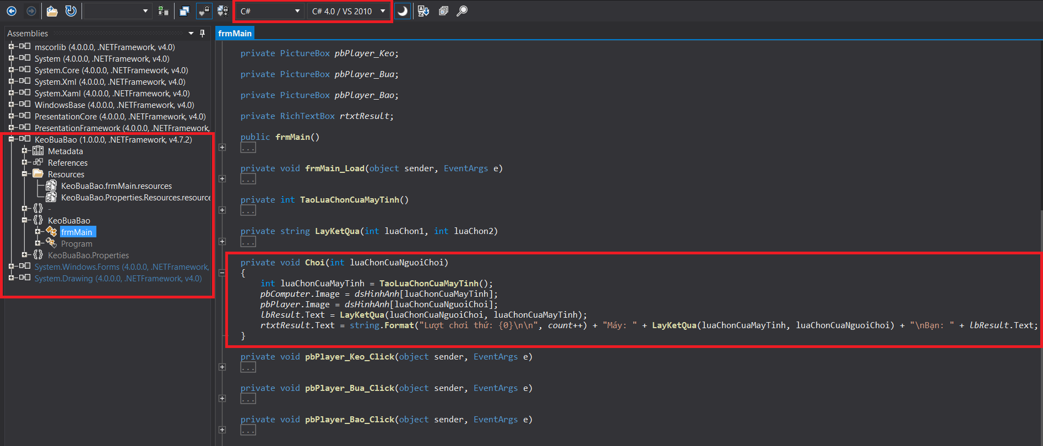The width and height of the screenshot is (1043, 446).
Task: Collapse the Resources folder
Action: coord(24,174)
